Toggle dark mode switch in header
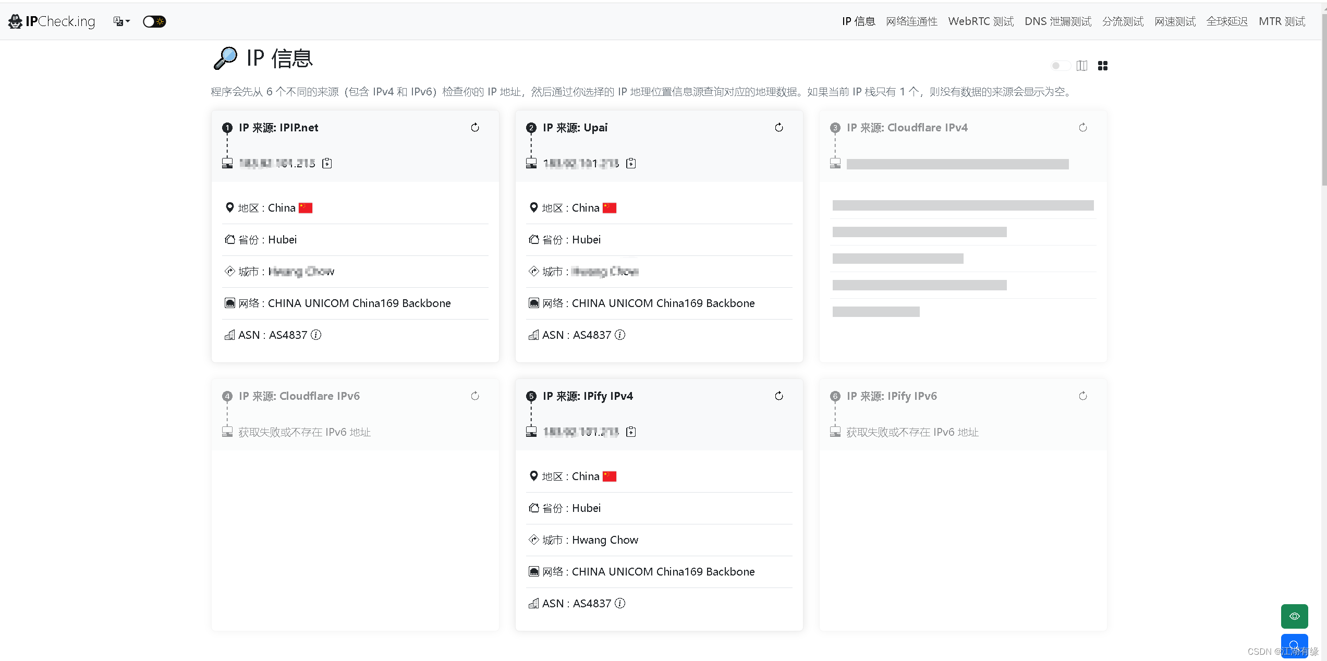 (154, 21)
